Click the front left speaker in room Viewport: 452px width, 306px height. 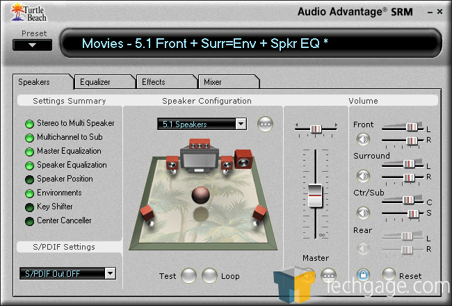click(x=172, y=163)
